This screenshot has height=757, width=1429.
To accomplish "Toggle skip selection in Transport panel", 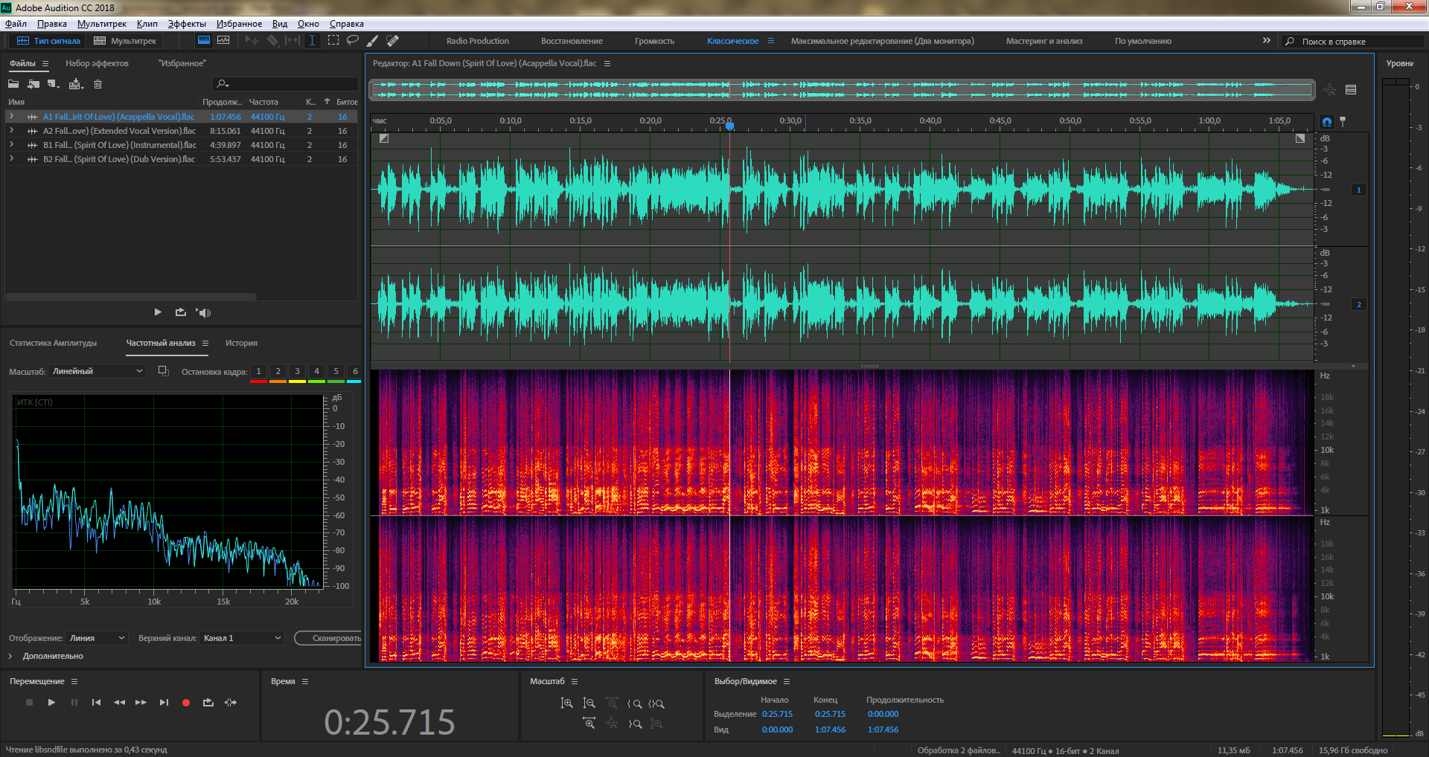I will 231,702.
